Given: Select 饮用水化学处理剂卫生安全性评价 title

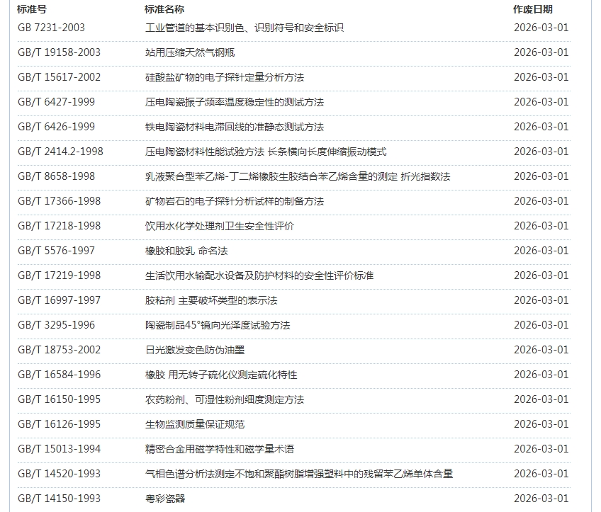Looking at the screenshot, I should coord(219,226).
